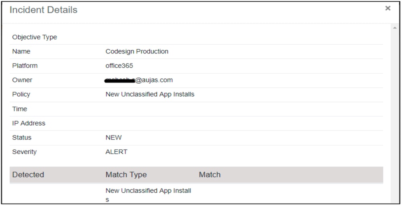Image resolution: width=402 pixels, height=206 pixels.
Task: Select the Time field label
Action: click(20, 109)
